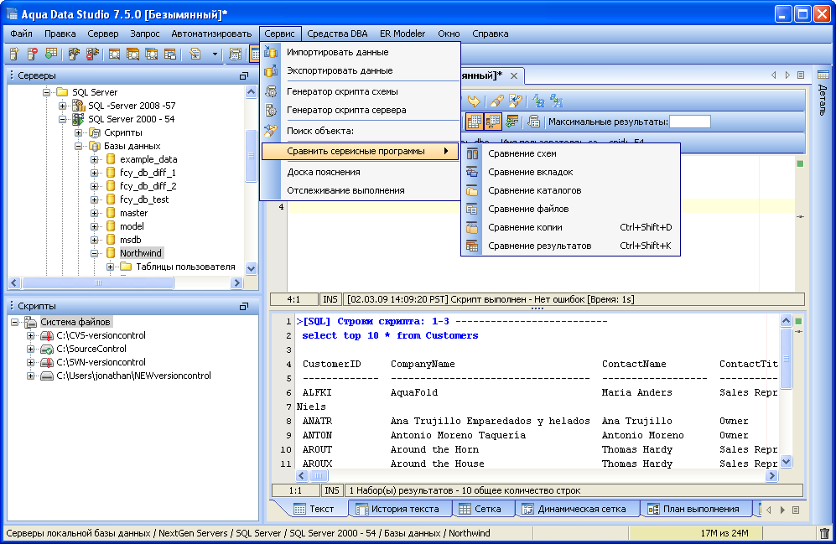
Task: Click the convert to lowercase icon
Action: tap(557, 101)
